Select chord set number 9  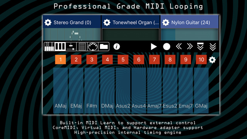pyautogui.click(x=186, y=59)
